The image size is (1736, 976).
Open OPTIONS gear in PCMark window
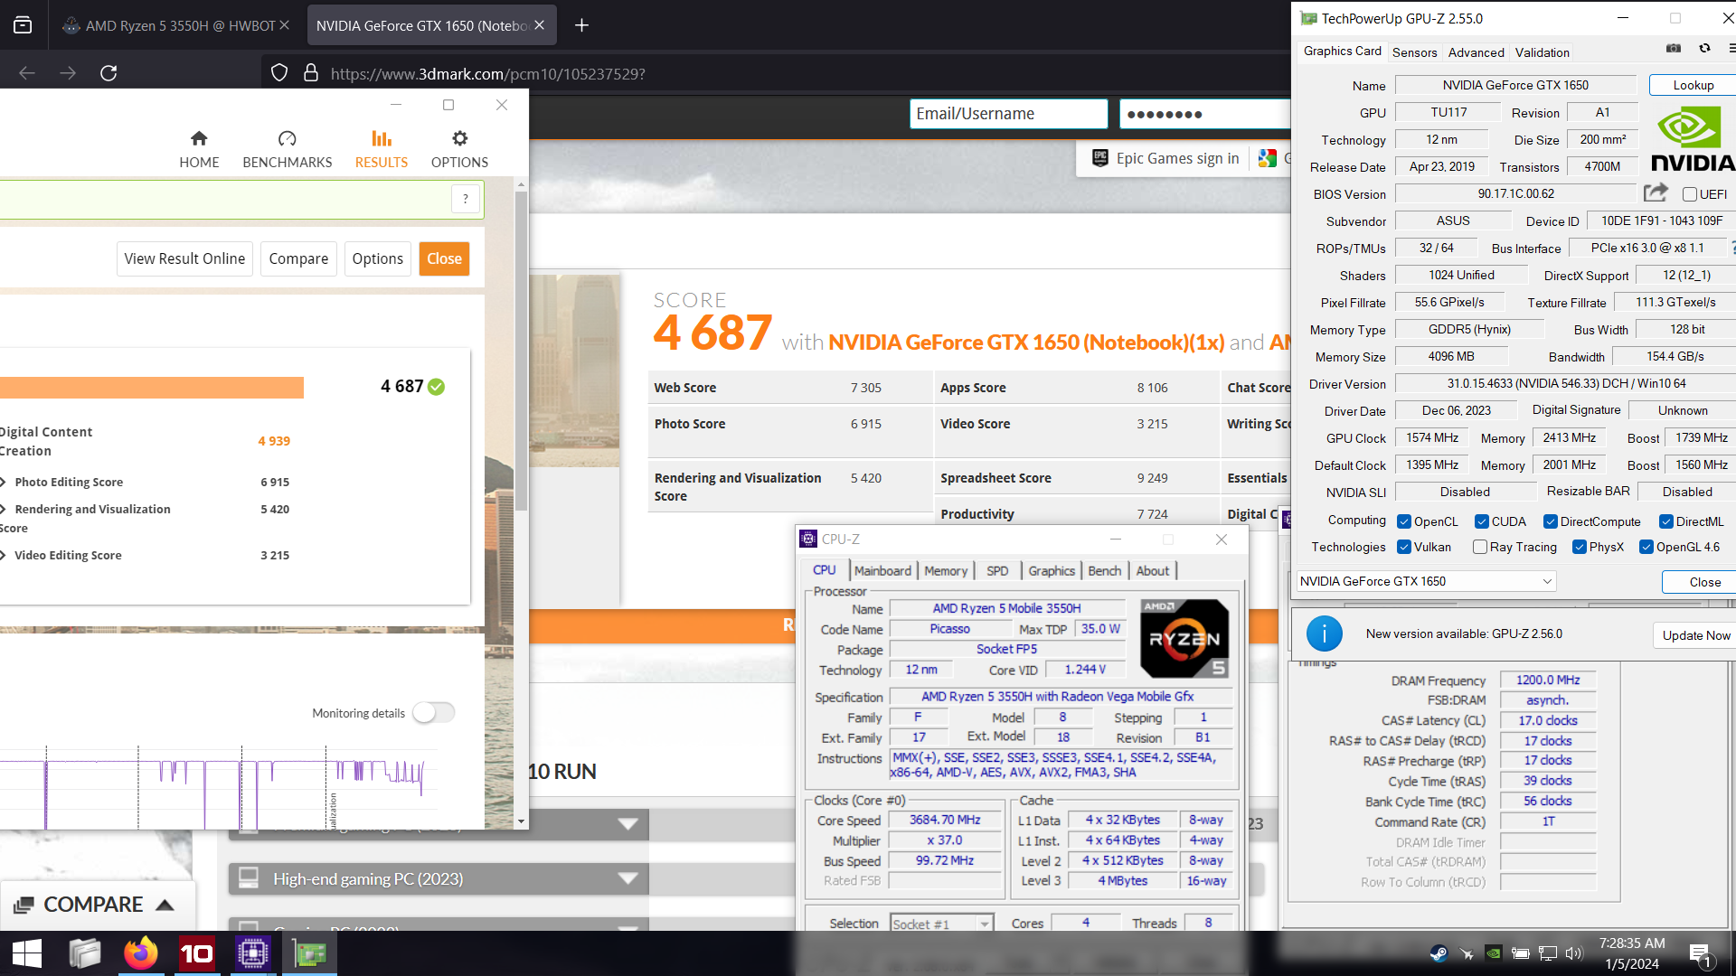click(x=459, y=149)
